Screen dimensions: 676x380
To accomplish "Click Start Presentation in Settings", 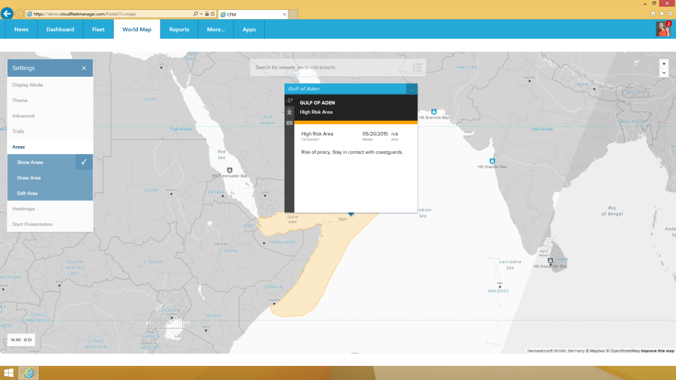I will pos(32,224).
